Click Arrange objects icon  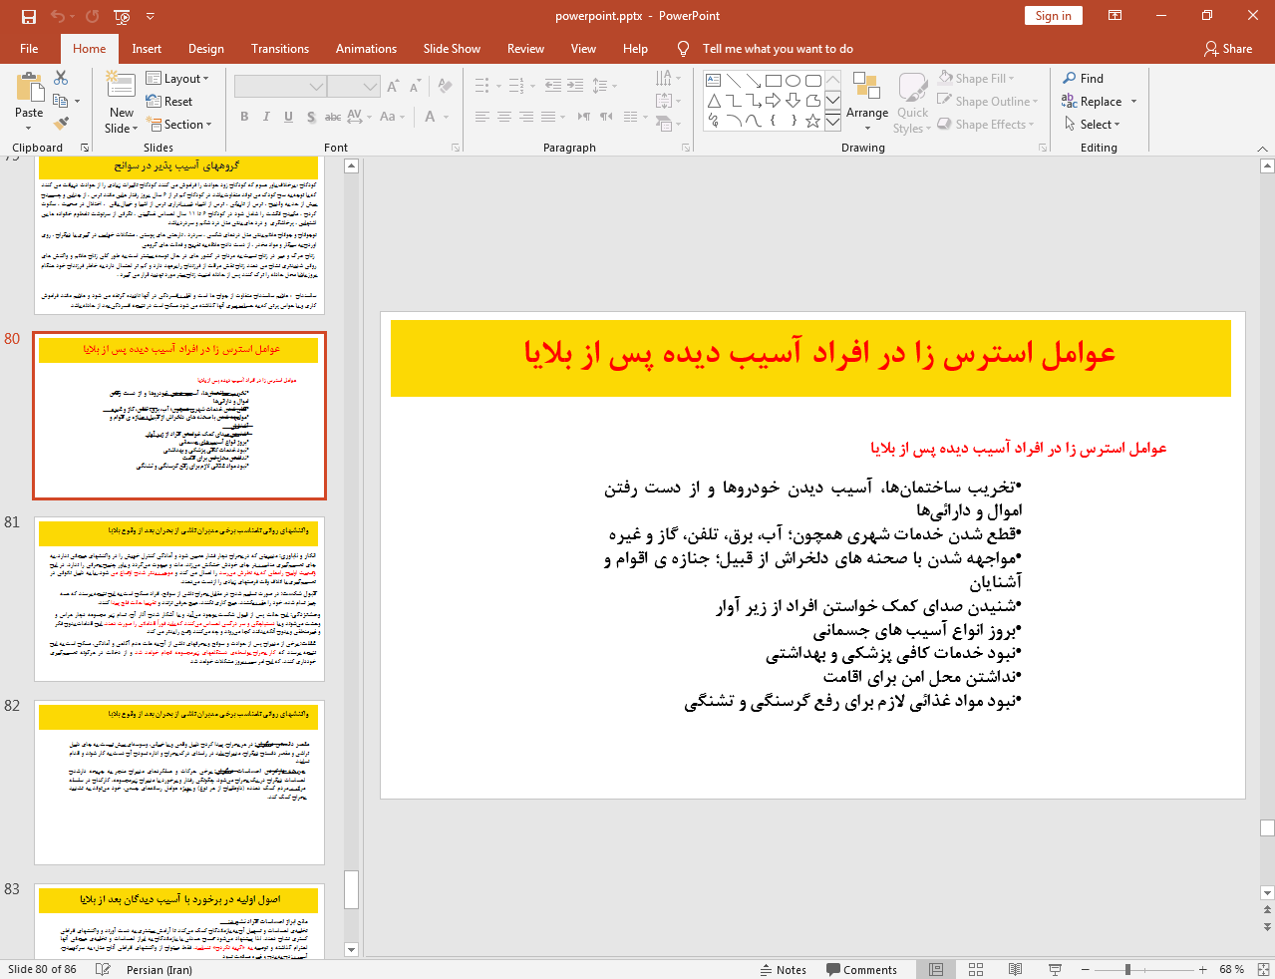(x=867, y=102)
